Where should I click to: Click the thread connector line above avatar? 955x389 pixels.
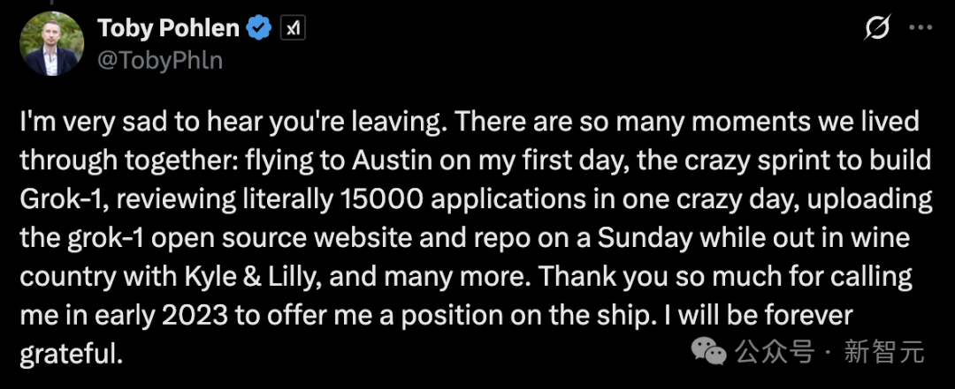click(x=51, y=3)
